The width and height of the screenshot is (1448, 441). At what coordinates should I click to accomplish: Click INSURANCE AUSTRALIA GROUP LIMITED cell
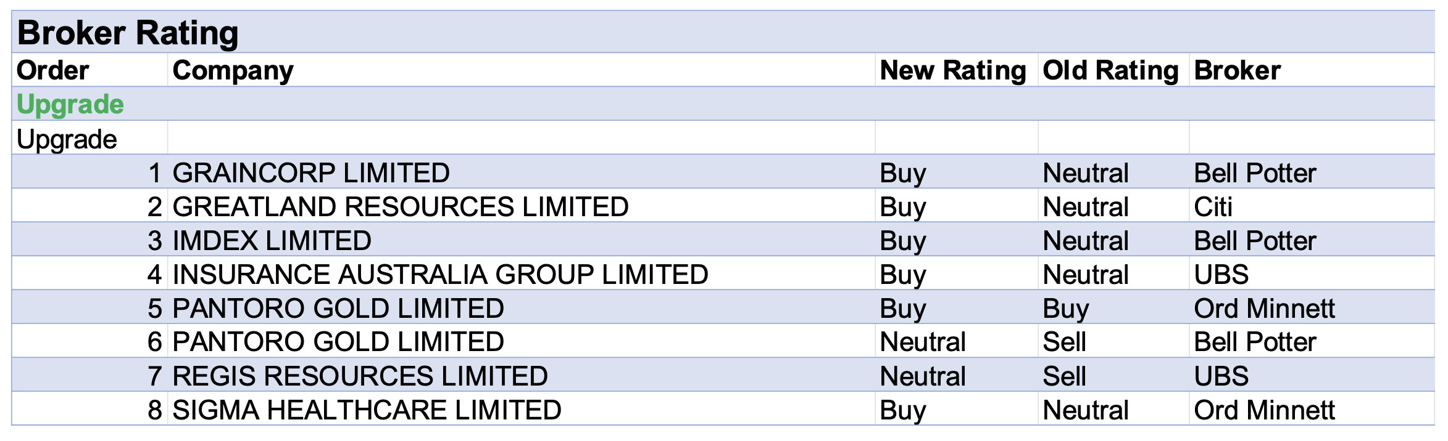[x=440, y=274]
